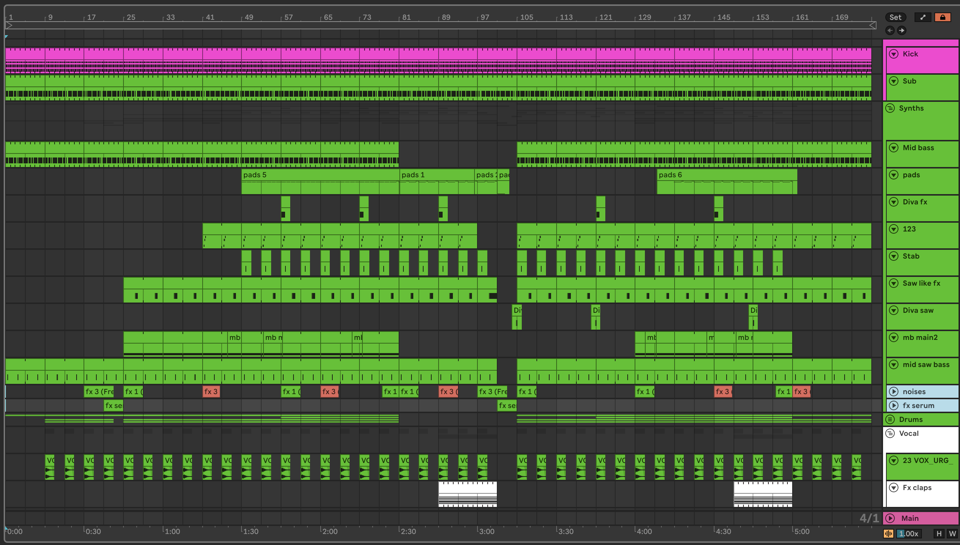This screenshot has height=545, width=960.
Task: Adjust the 1.00x waveform zoom slider
Action: tap(909, 533)
